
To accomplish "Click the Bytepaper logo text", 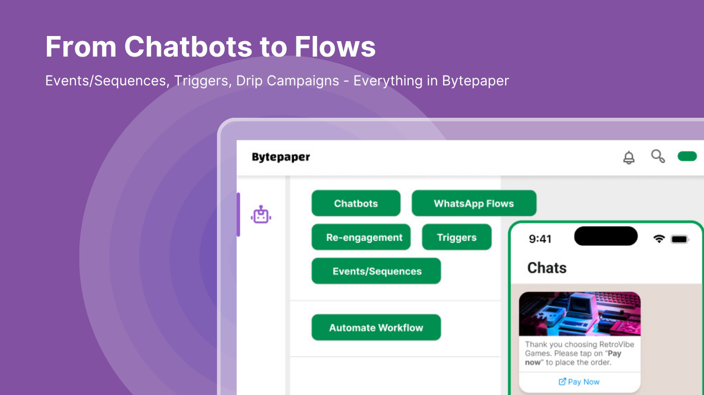I will click(x=281, y=157).
